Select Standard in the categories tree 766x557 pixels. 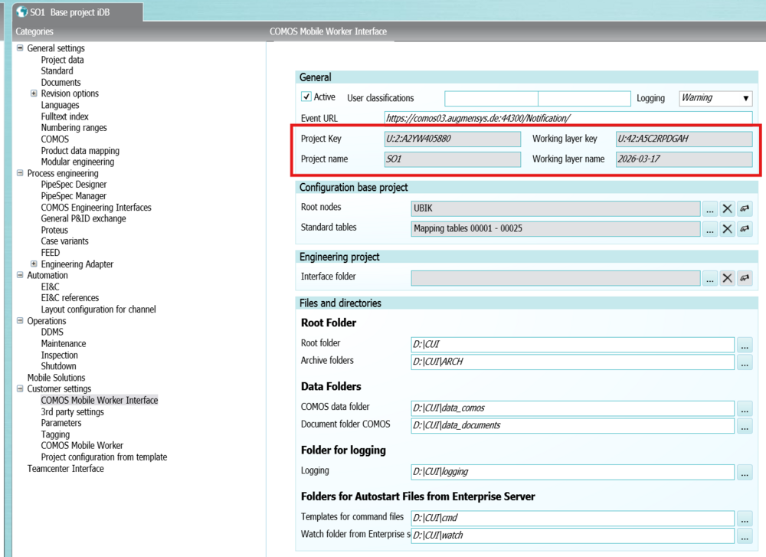pyautogui.click(x=57, y=70)
